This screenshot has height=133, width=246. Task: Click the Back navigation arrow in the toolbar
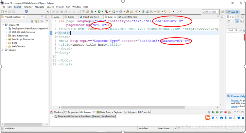pos(170,12)
